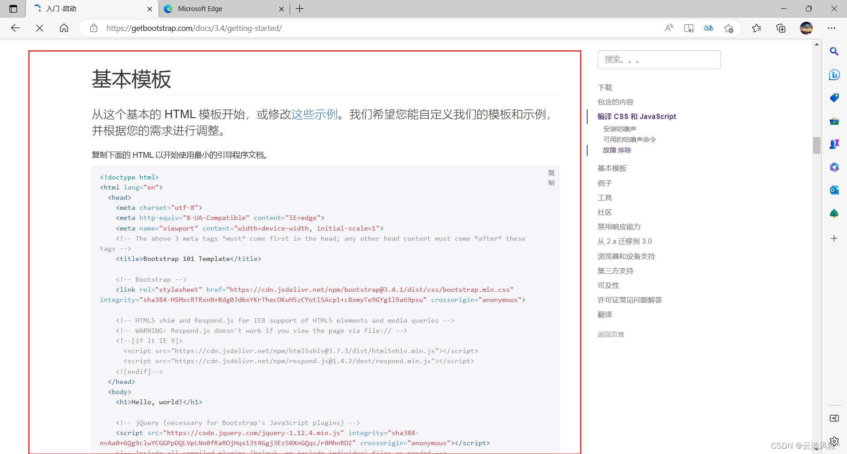This screenshot has width=847, height=454.
Task: Open 可用的咕噜声命令 subsection
Action: 630,140
